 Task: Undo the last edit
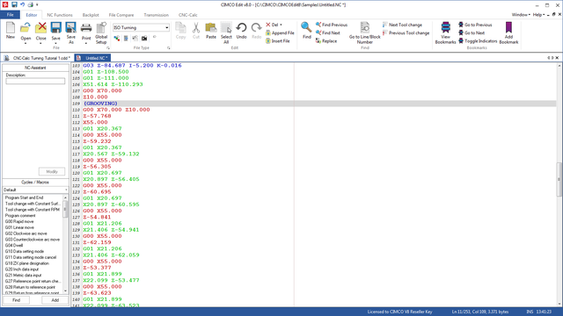coord(241,31)
